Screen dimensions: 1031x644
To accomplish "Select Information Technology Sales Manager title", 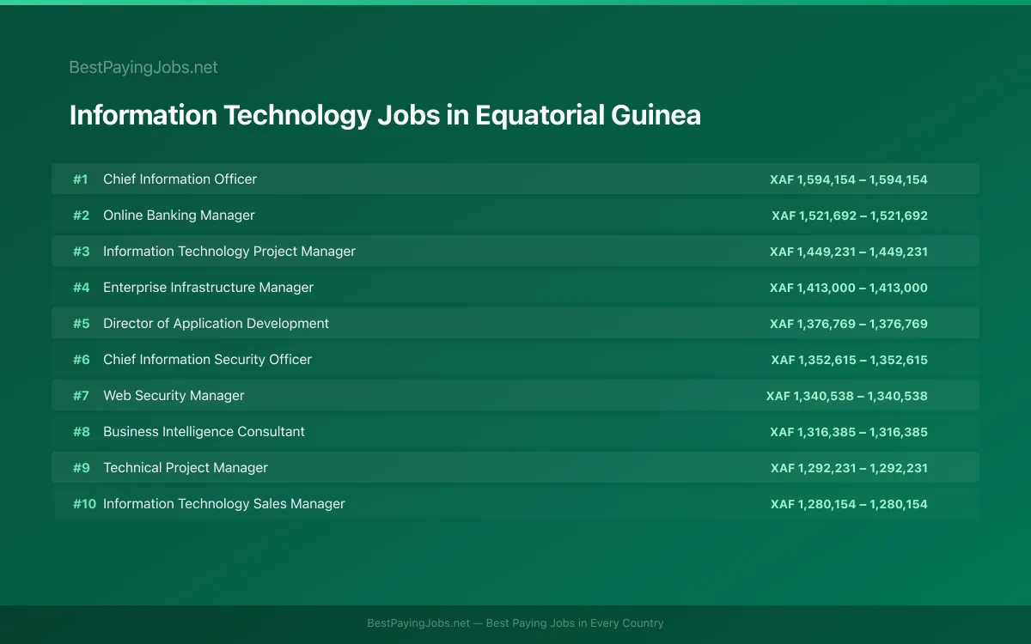I will (224, 503).
